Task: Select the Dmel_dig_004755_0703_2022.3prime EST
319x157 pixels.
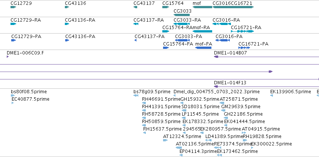Action: pos(174,95)
